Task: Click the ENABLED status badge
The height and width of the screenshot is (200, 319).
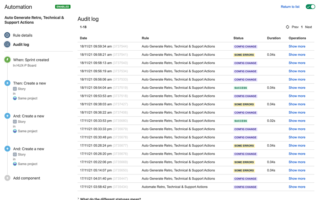Action: (63, 7)
